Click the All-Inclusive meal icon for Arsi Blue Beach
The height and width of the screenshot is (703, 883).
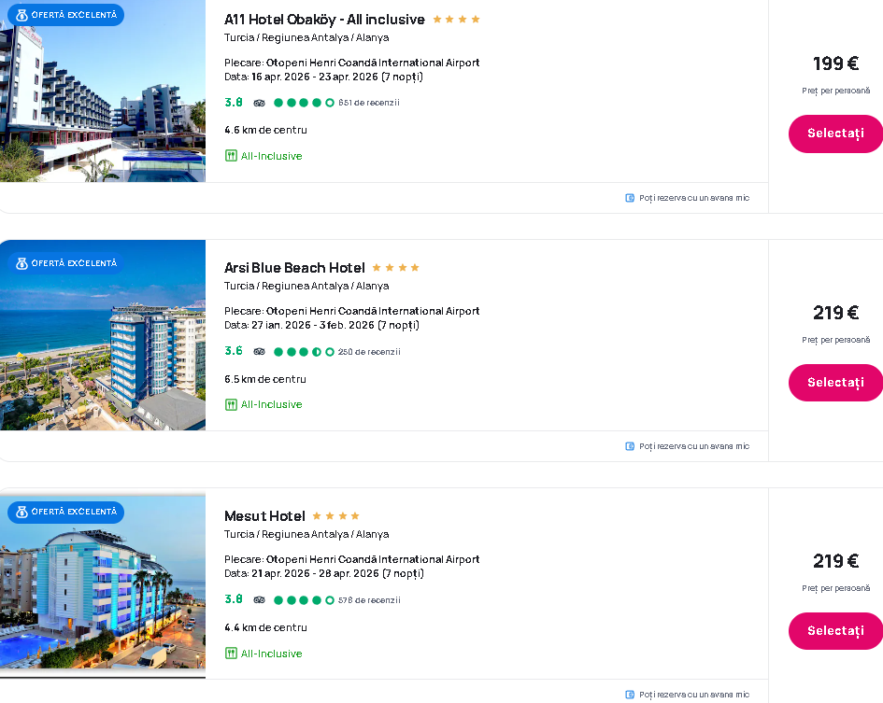click(231, 404)
